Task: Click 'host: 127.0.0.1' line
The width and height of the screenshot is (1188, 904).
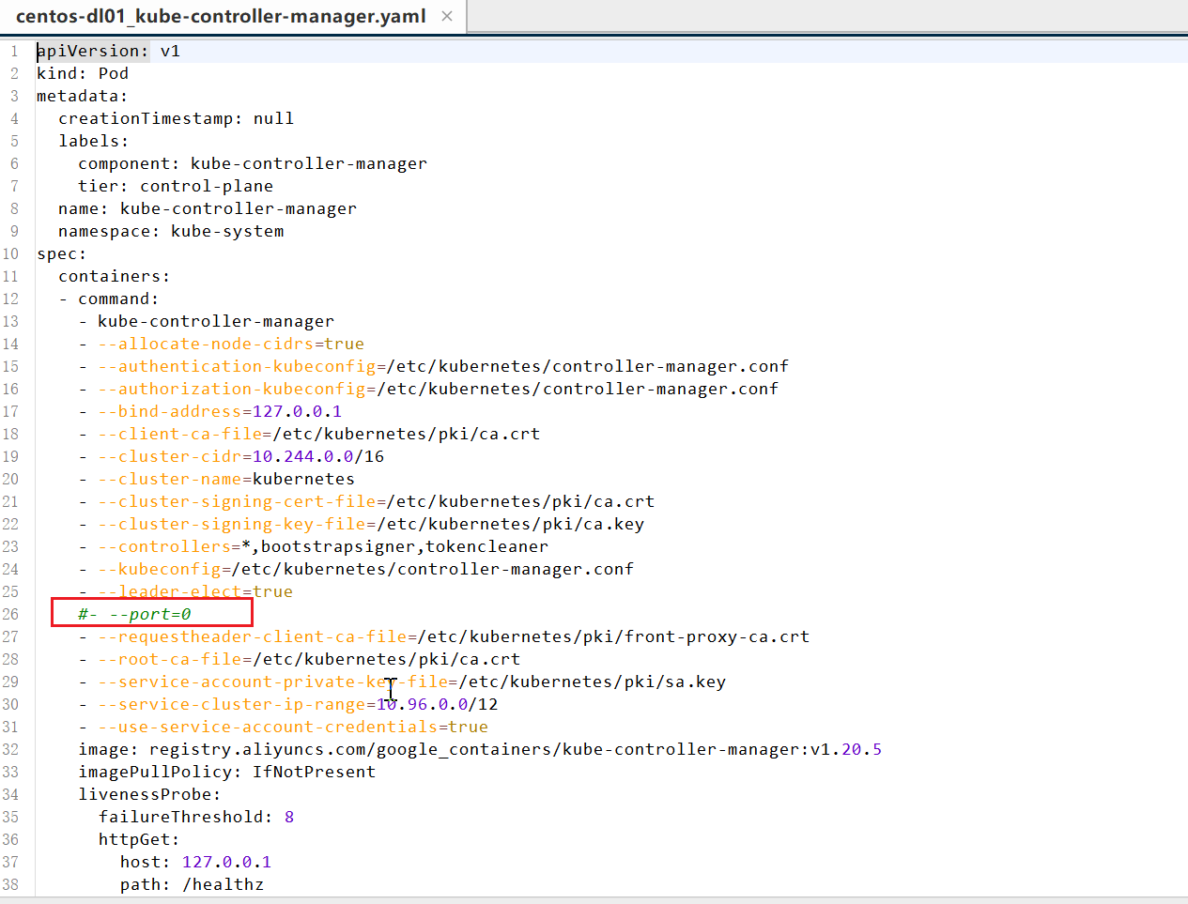Action: pyautogui.click(x=195, y=862)
